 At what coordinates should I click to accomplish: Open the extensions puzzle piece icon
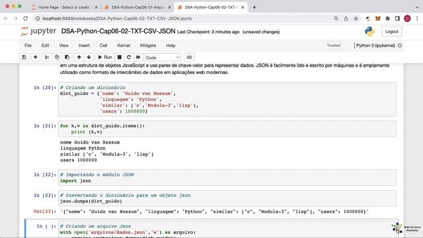[388, 19]
